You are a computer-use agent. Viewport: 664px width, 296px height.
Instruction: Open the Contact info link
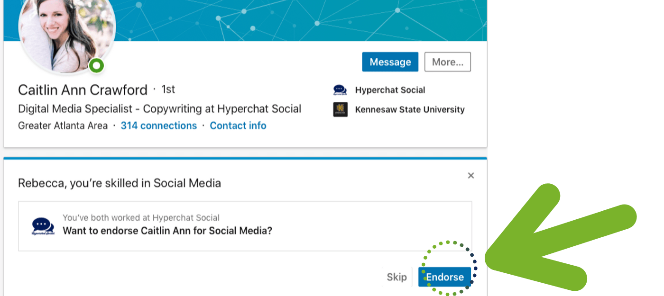pyautogui.click(x=238, y=126)
